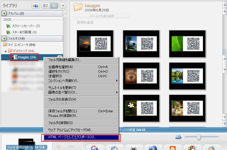Adjust the thumbnail size slider
The width and height of the screenshot is (227, 150).
point(199,137)
